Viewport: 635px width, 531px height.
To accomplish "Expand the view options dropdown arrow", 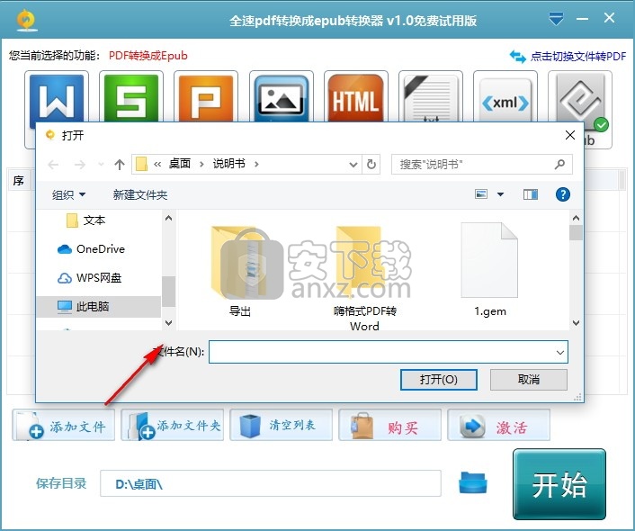I will (x=501, y=194).
